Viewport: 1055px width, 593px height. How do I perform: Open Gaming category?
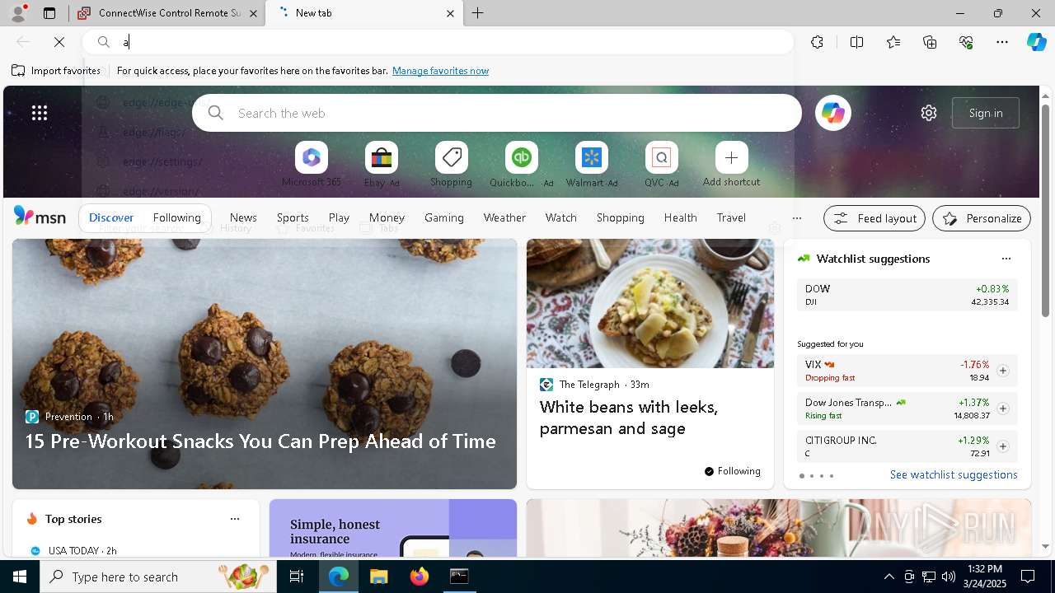[x=443, y=217]
